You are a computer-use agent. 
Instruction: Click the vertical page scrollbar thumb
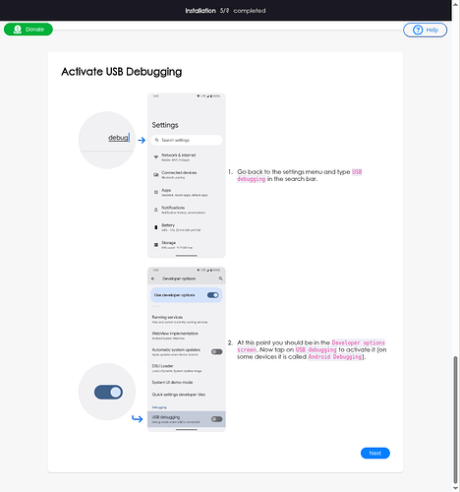(x=455, y=419)
